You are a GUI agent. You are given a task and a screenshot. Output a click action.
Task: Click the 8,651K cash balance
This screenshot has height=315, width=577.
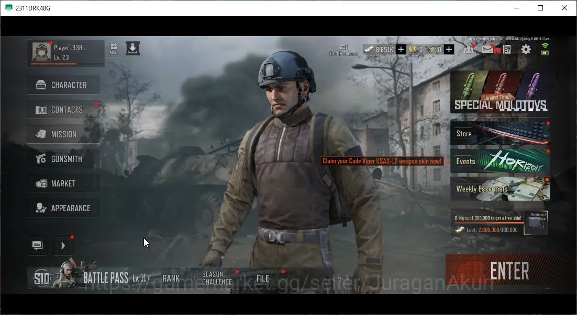[379, 49]
